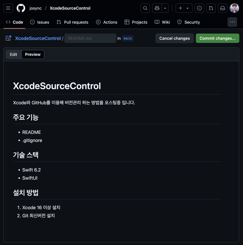
Task: Select the Preview mode
Action: (33, 54)
